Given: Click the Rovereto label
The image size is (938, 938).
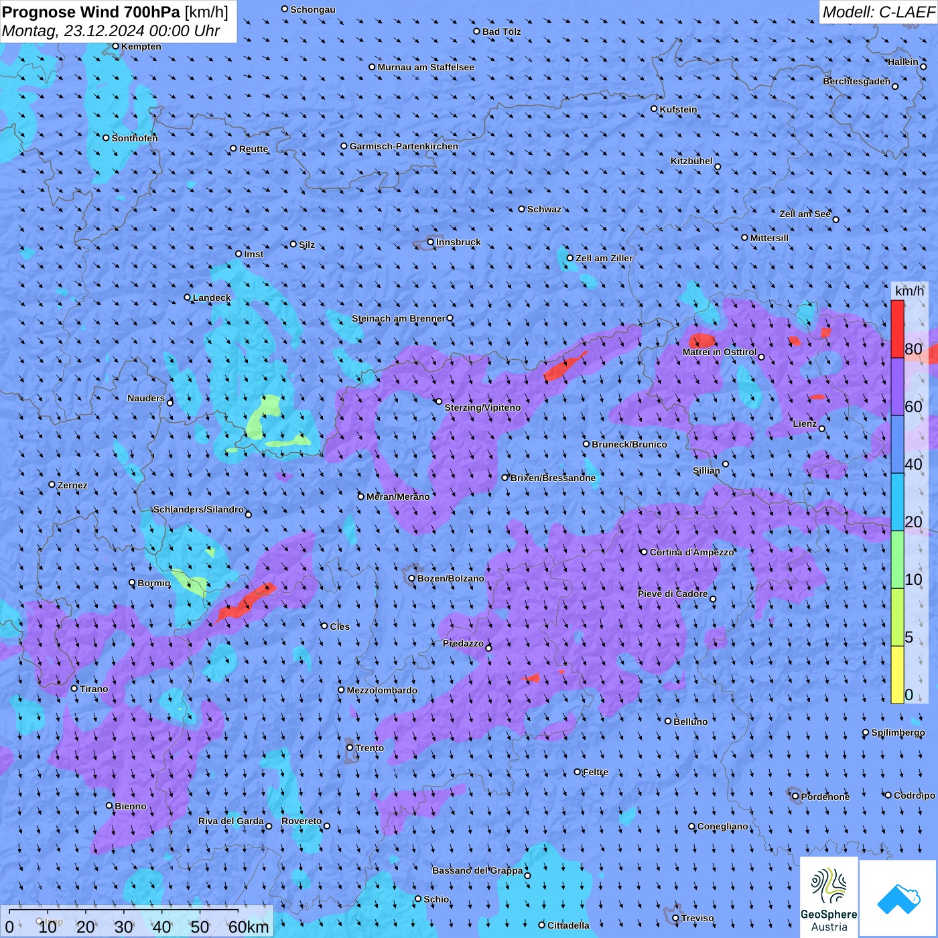Looking at the screenshot, I should click(x=301, y=821).
